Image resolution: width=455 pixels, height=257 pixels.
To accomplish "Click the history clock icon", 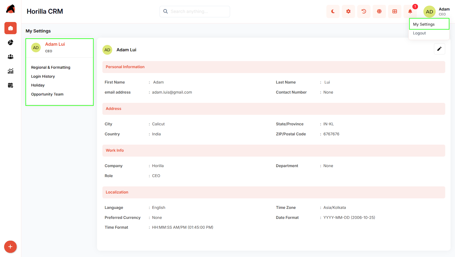I will coord(364,12).
